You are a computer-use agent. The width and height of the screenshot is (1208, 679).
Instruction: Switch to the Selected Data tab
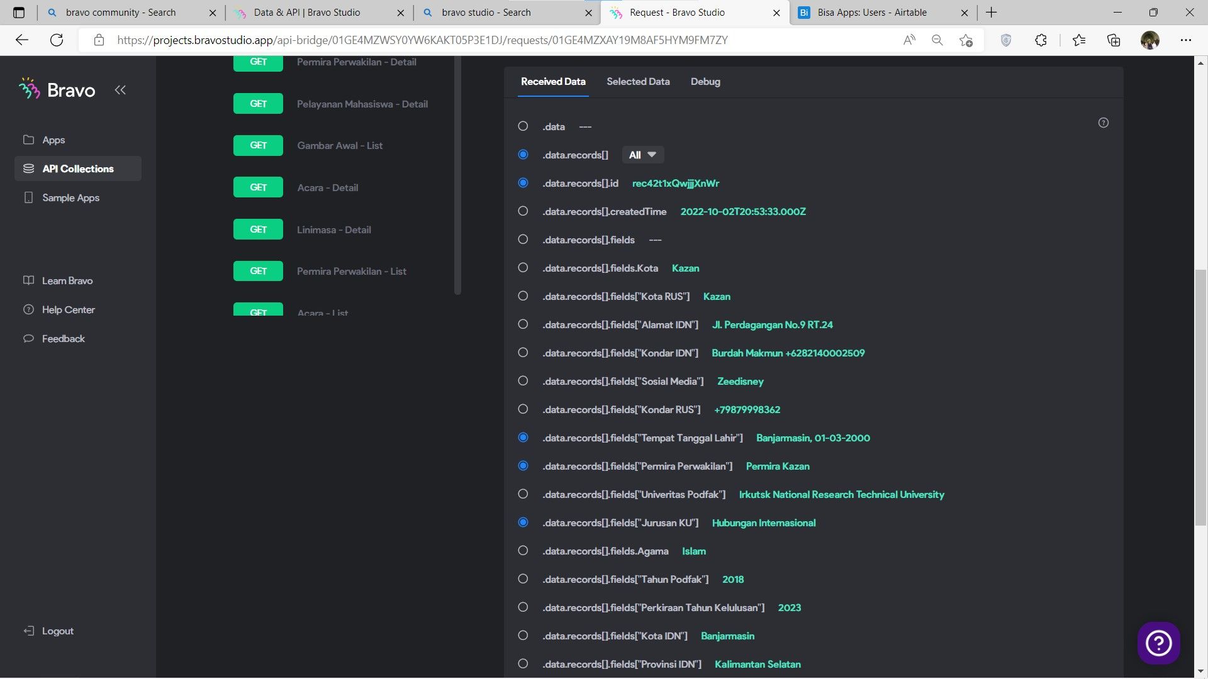point(638,82)
